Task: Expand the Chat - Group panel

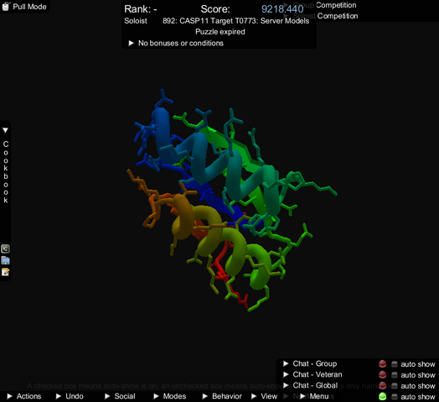Action: [286, 363]
